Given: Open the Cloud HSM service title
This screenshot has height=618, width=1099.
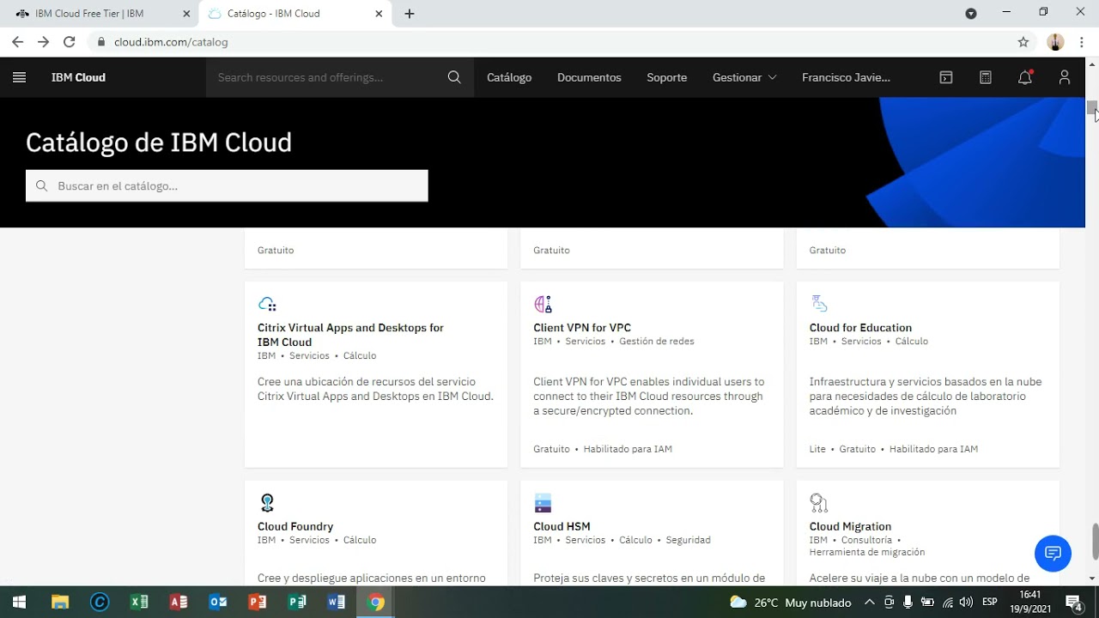Looking at the screenshot, I should pos(562,527).
